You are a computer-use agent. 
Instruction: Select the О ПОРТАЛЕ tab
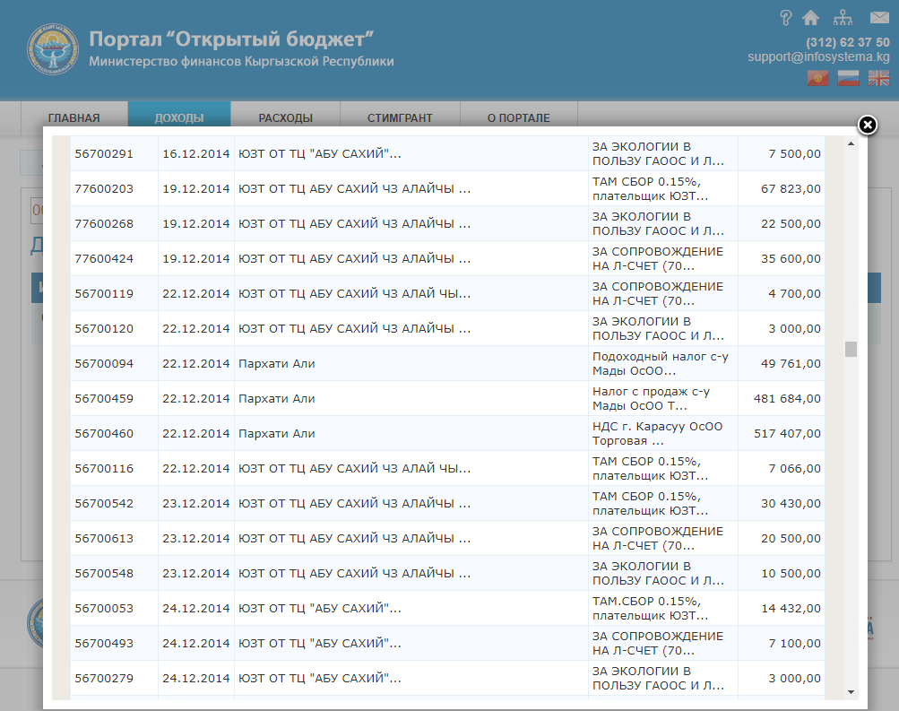[x=518, y=117]
